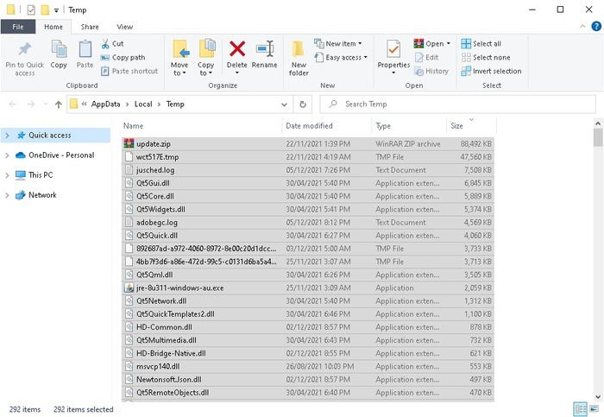Click the red Delete icon in ribbon
This screenshot has height=417, width=604.
click(x=237, y=49)
